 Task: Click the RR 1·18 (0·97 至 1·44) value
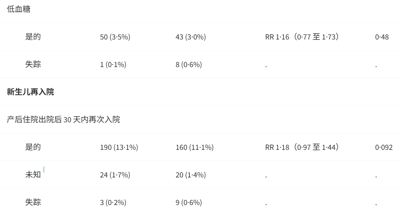(x=302, y=147)
